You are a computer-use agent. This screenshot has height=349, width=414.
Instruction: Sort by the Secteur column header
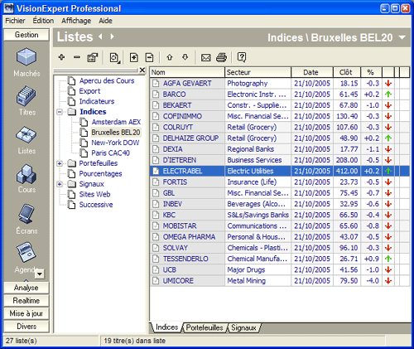(258, 72)
